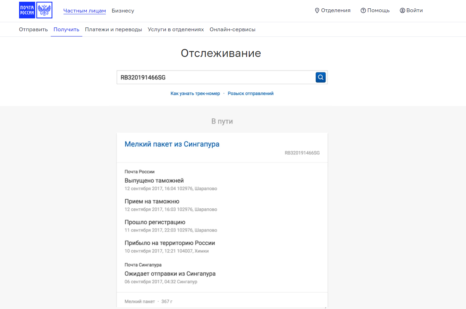Image resolution: width=466 pixels, height=309 pixels.
Task: Switch to the Бизнесу section
Action: tap(123, 11)
